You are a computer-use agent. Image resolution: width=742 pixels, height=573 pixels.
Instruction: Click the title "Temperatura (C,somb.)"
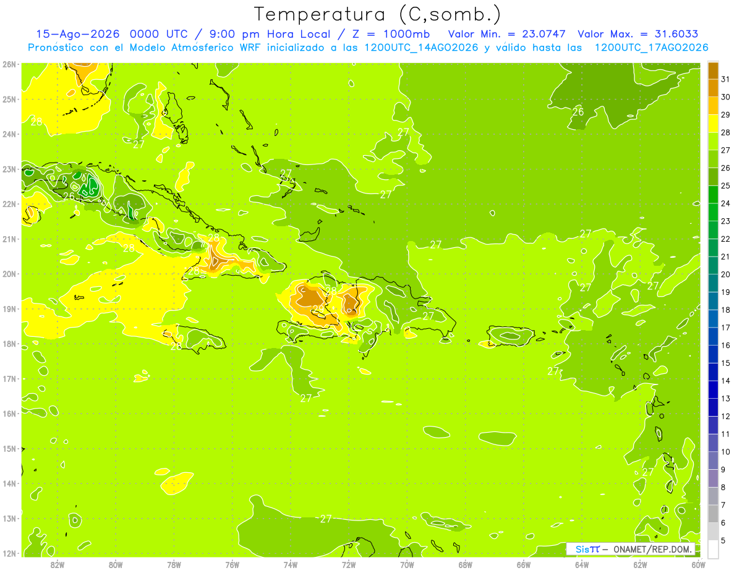[x=377, y=15]
